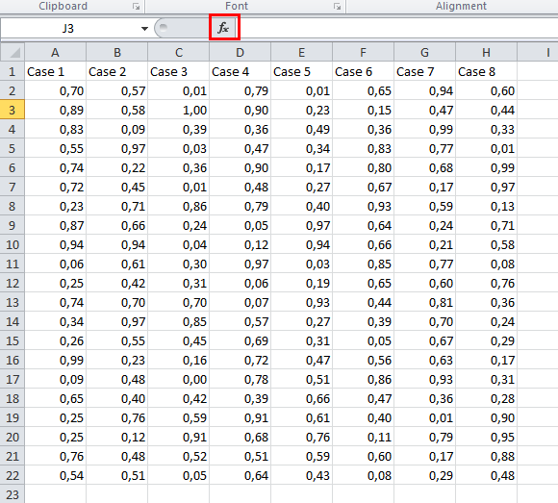Select cell H11 containing 0,08

click(x=487, y=264)
